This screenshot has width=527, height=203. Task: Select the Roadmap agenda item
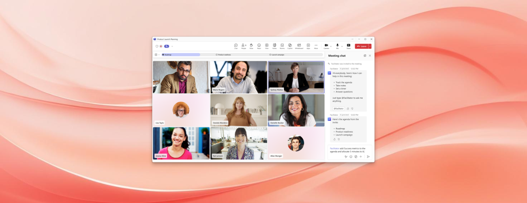click(x=181, y=54)
